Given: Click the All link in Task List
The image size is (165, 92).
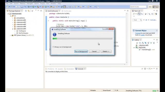Looking at the screenshot, I should point(146,20).
